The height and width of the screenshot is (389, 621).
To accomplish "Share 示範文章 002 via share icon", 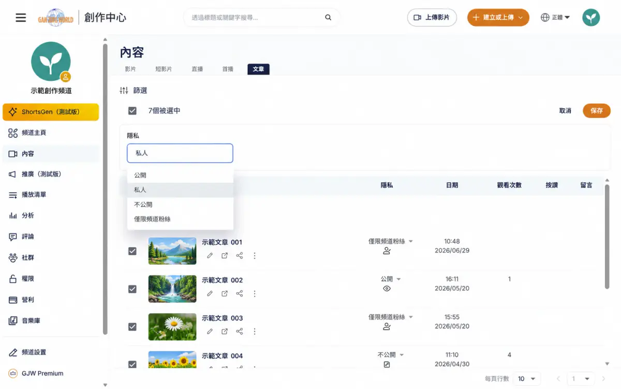I will click(x=240, y=294).
